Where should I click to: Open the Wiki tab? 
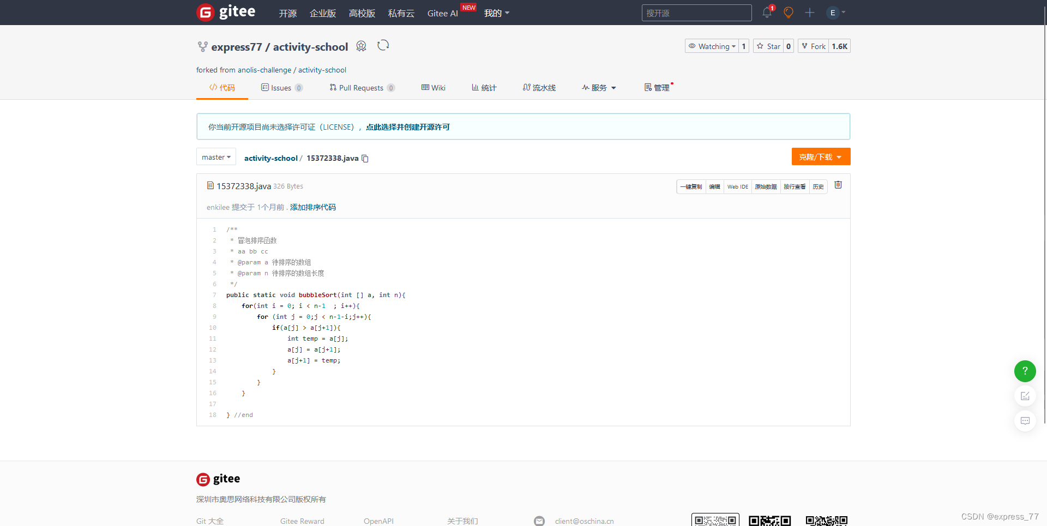point(434,88)
